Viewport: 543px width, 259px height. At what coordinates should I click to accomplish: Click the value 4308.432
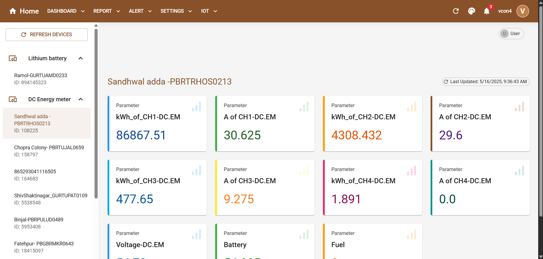(x=356, y=135)
